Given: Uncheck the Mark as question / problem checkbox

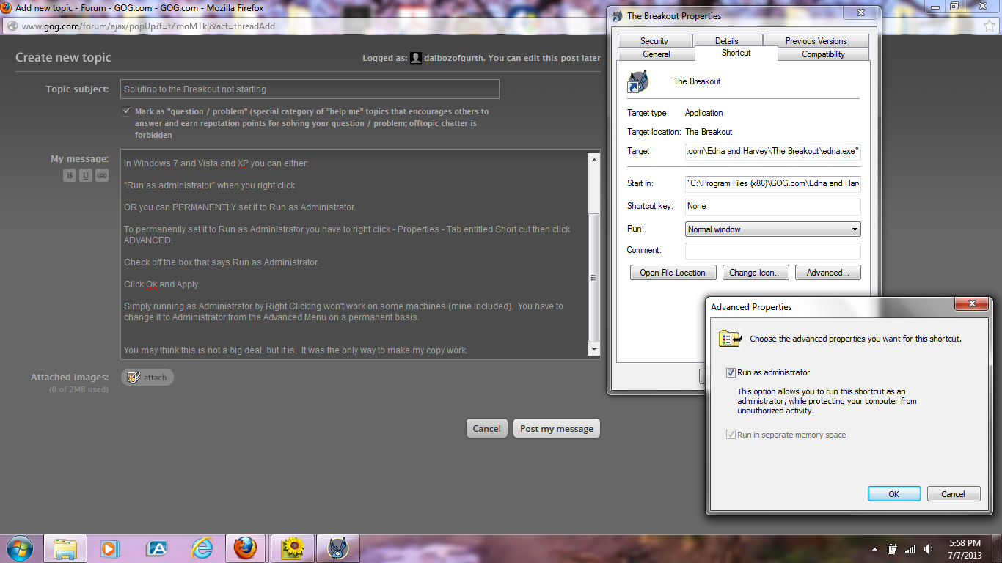Looking at the screenshot, I should [x=127, y=111].
